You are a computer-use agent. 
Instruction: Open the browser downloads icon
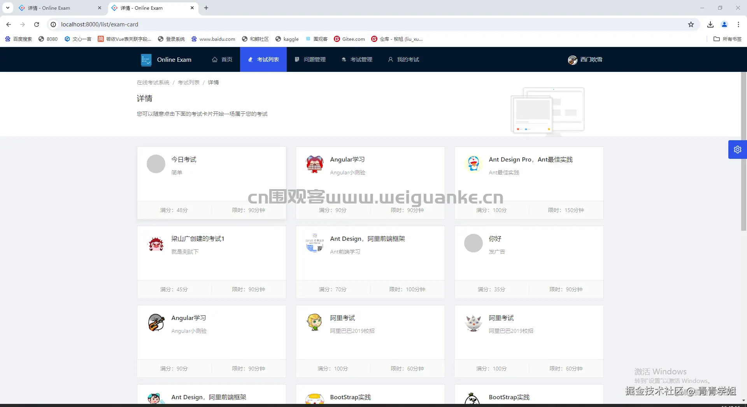pyautogui.click(x=710, y=24)
